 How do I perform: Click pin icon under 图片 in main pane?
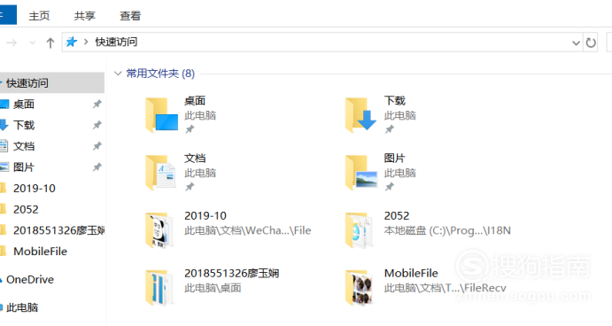389,187
